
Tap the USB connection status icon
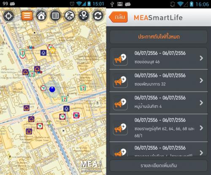click(x=112, y=4)
